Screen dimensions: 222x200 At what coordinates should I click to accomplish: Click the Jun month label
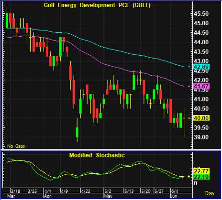(174, 196)
